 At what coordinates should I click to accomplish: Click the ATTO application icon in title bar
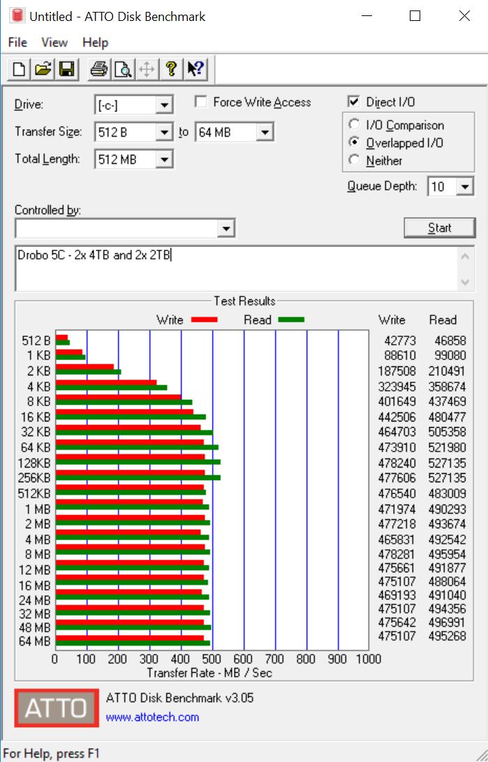(17, 15)
